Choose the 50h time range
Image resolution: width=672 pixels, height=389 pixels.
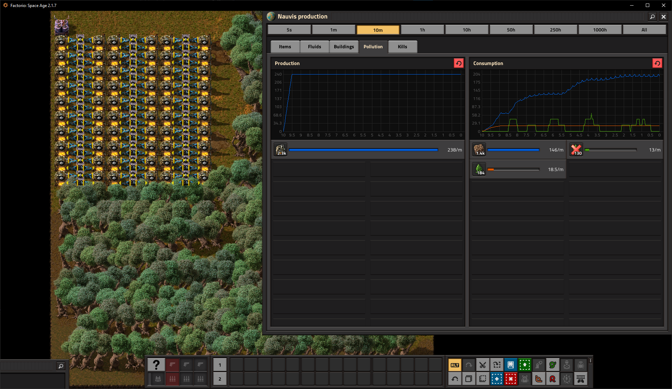511,30
